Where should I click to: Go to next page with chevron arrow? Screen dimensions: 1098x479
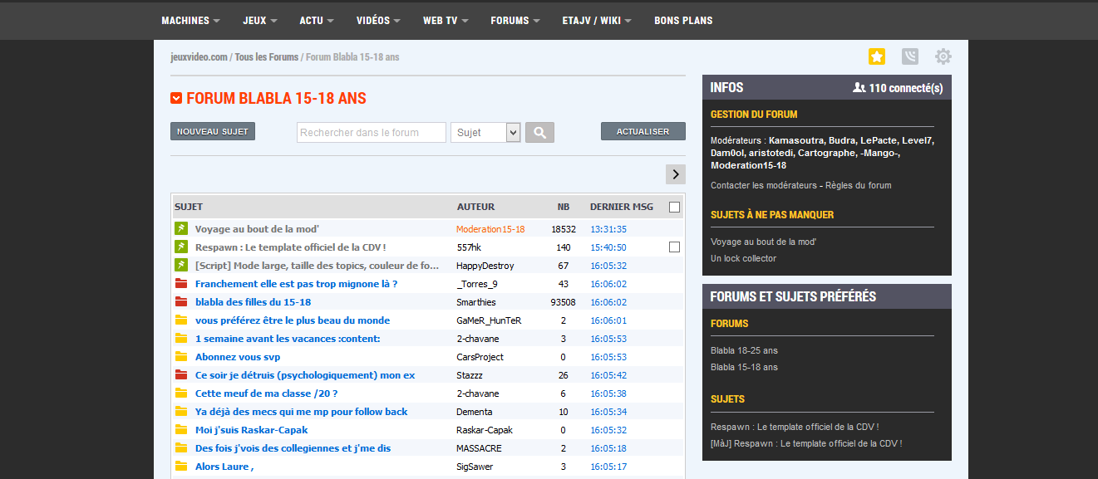(x=676, y=174)
